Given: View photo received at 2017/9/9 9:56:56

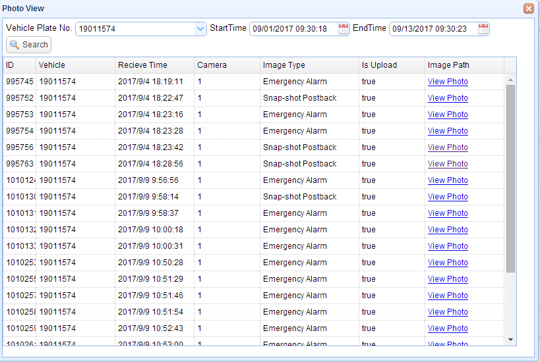Looking at the screenshot, I should pos(448,180).
